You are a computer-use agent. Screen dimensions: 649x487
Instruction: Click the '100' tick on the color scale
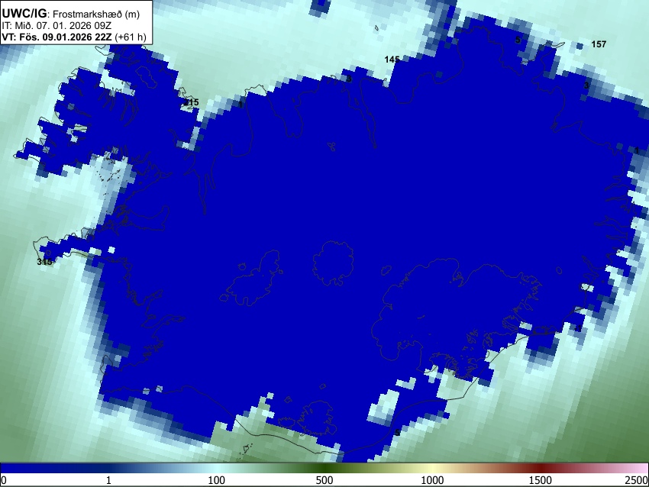(x=217, y=480)
